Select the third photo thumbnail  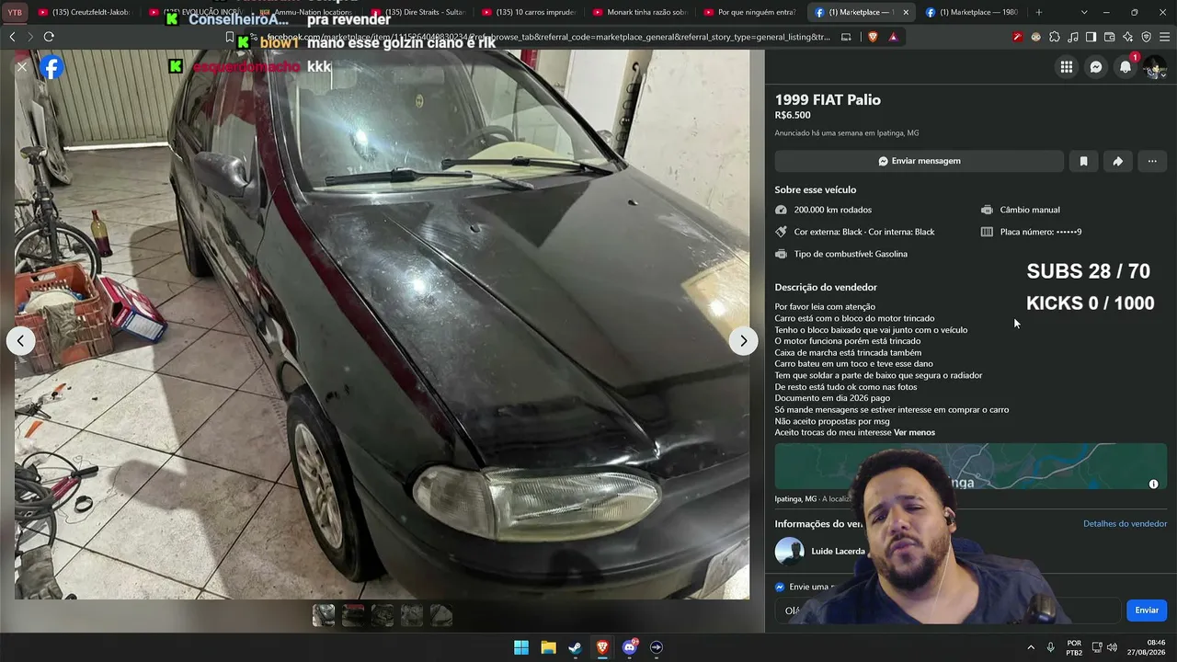(383, 615)
